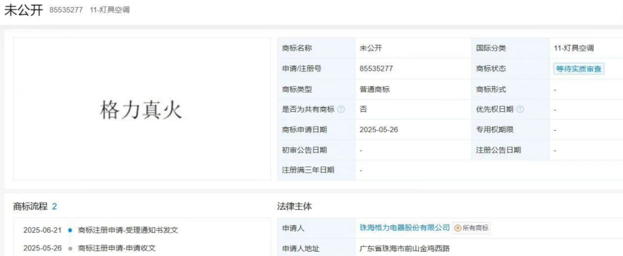The width and height of the screenshot is (623, 256).
Task: Click the 专用权期限 label
Action: click(495, 129)
